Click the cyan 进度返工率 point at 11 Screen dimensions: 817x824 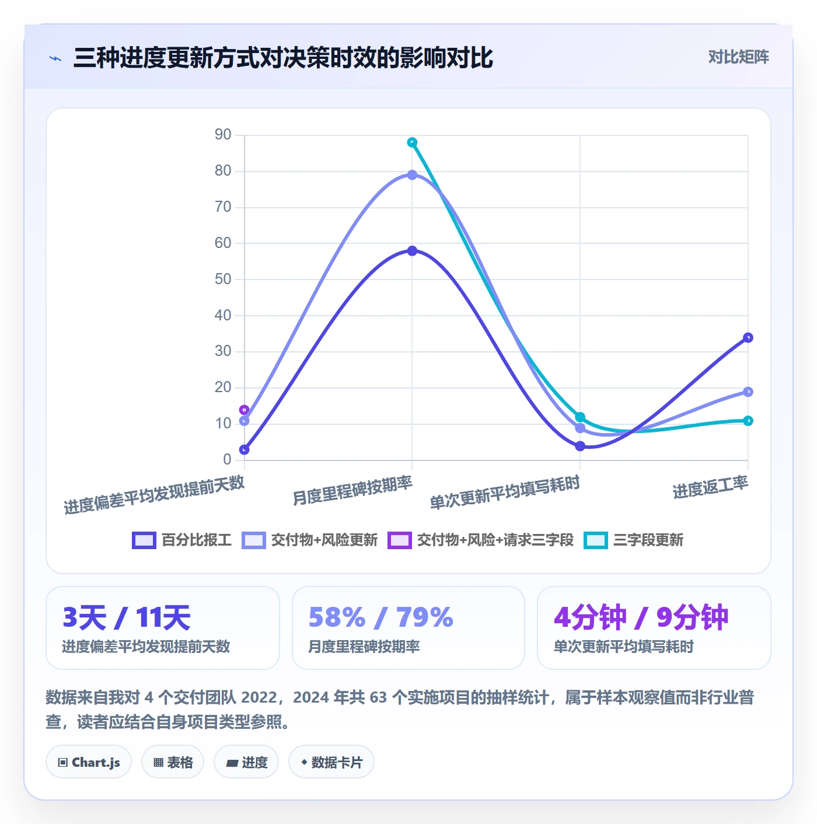click(748, 421)
